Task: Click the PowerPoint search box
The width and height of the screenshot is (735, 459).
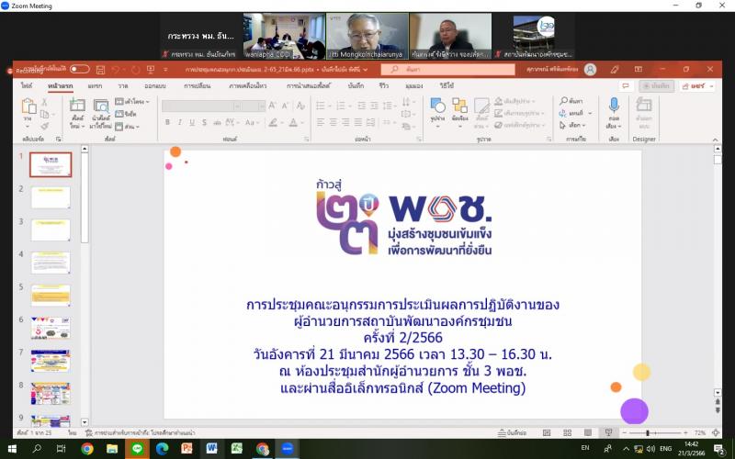Action: tap(447, 70)
